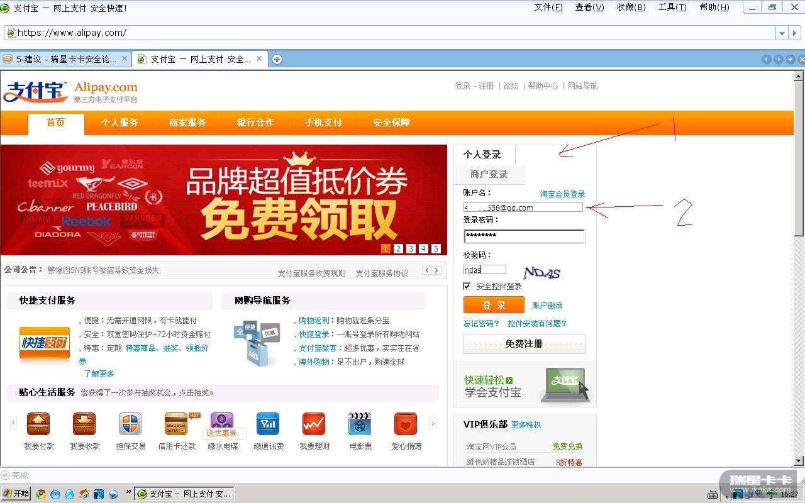Click the 校验码 captcha input field
The width and height of the screenshot is (805, 503).
coord(485,270)
